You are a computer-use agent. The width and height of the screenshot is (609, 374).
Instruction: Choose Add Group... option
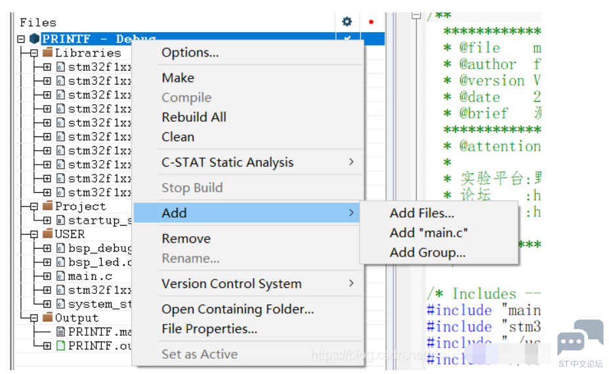427,252
